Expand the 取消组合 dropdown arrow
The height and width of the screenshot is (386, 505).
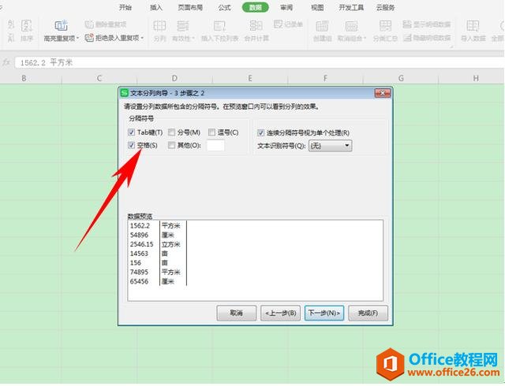click(365, 39)
